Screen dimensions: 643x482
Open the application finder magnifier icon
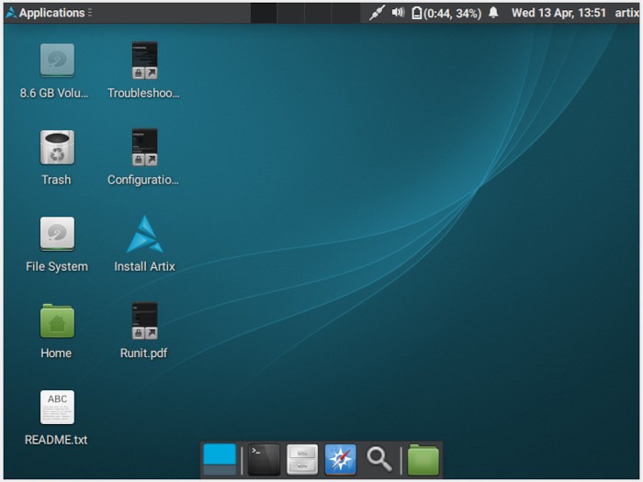[378, 459]
